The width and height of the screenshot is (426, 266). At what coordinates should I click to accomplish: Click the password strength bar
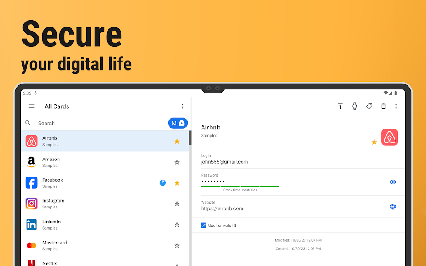(240, 186)
